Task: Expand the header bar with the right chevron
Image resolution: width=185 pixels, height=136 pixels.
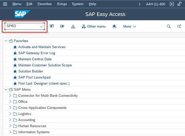Action: 140,4
